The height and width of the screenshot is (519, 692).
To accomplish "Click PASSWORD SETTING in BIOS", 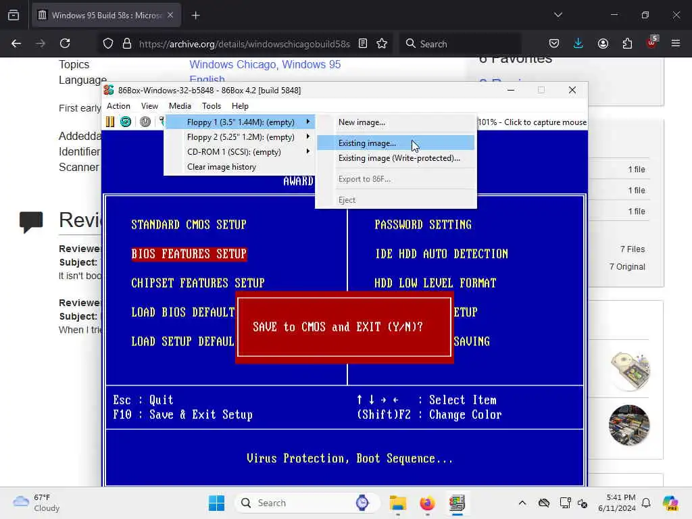I will [423, 224].
